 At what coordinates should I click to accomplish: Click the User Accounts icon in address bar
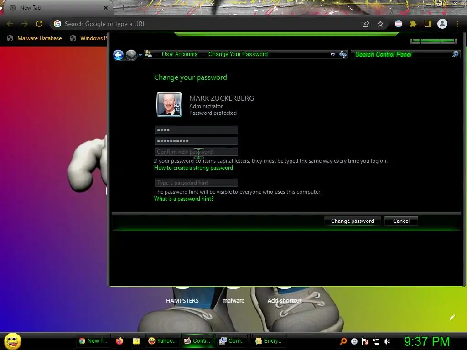tap(148, 54)
